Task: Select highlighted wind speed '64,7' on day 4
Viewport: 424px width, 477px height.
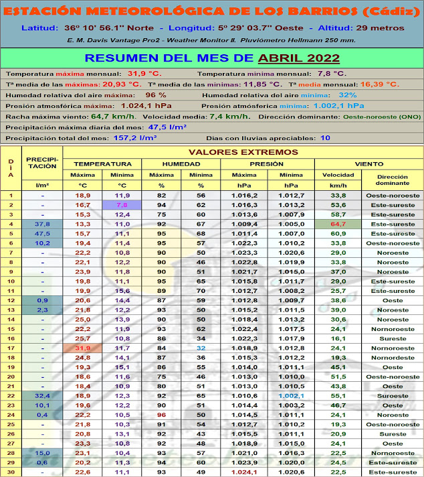Action: tap(338, 224)
